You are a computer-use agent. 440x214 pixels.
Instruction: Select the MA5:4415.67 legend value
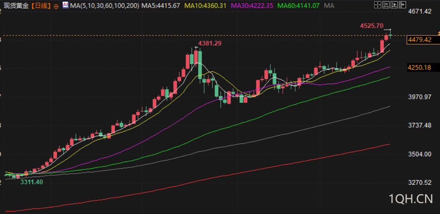(160, 6)
